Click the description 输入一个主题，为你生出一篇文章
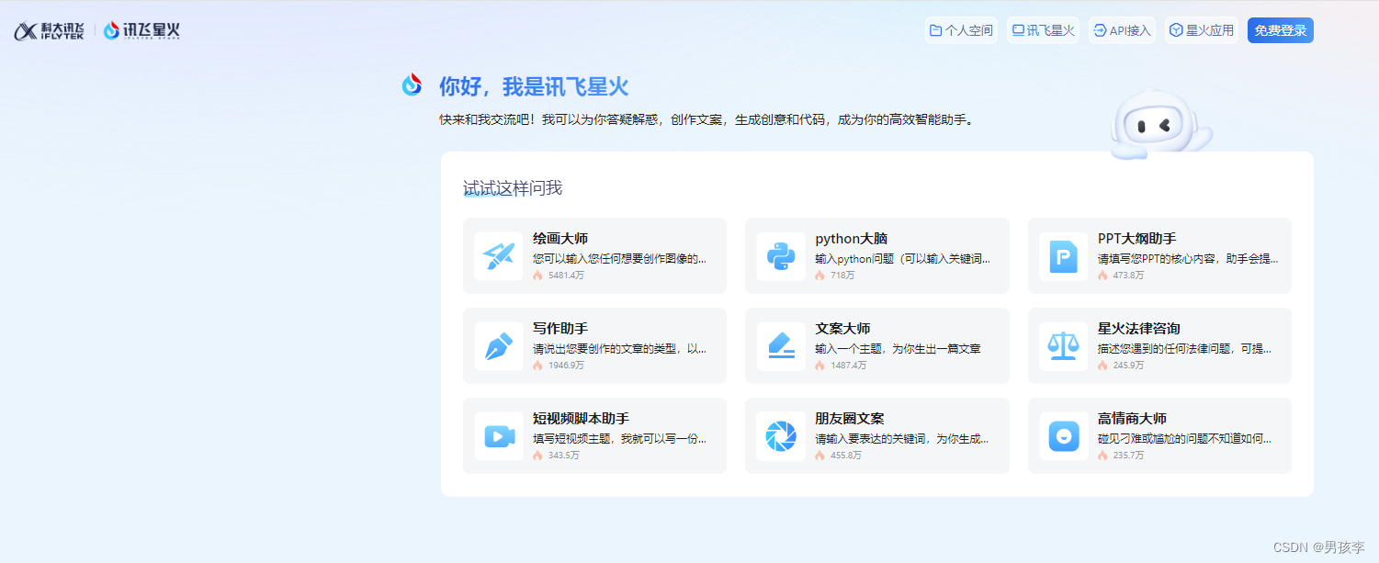 point(899,349)
